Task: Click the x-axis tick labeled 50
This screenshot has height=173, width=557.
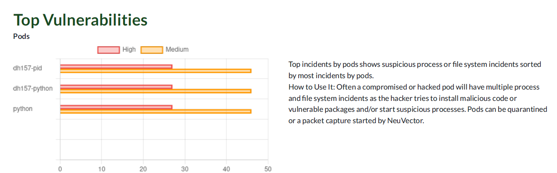Action: (x=267, y=169)
